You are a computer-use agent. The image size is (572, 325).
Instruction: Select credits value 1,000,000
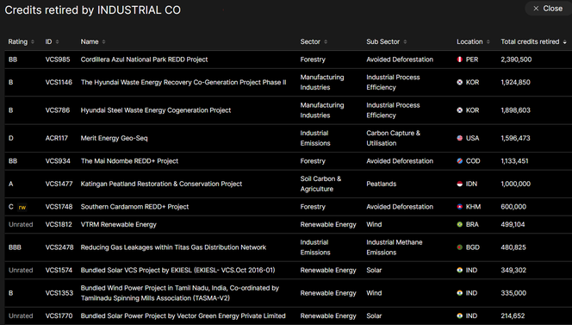[x=515, y=184]
